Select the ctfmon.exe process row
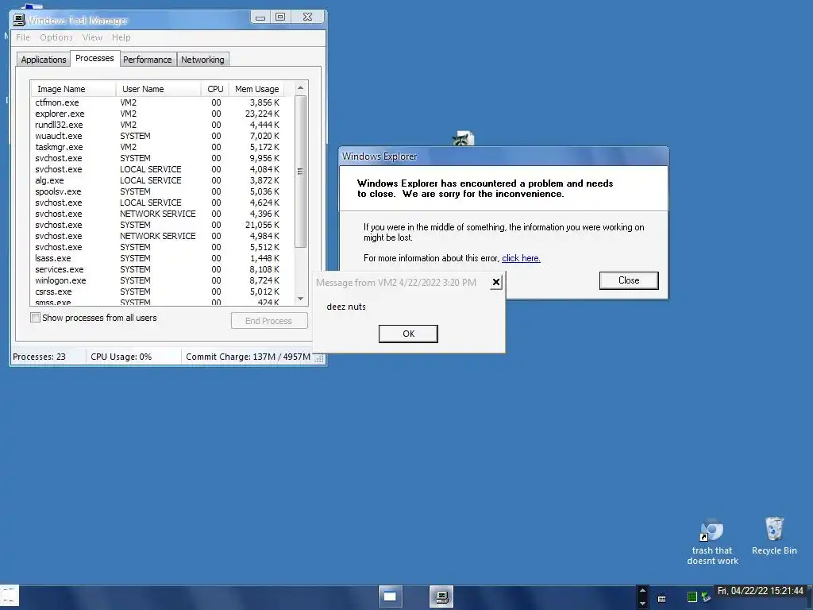Image resolution: width=813 pixels, height=610 pixels. click(162, 102)
